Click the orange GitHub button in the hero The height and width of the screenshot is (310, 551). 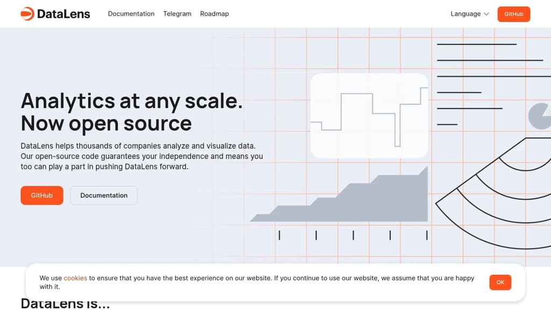(x=41, y=195)
